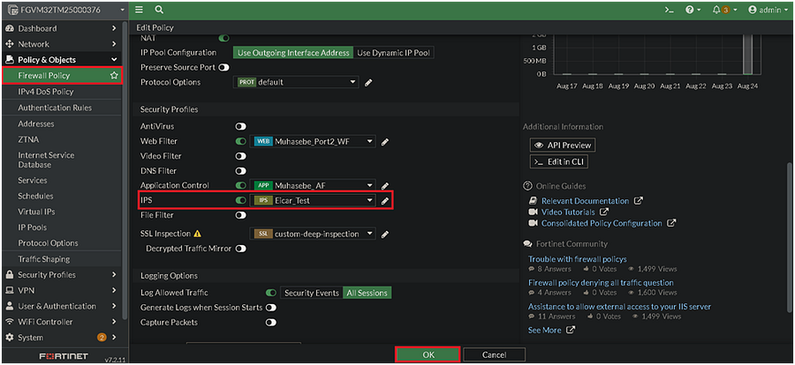Click the API Preview button

point(563,145)
